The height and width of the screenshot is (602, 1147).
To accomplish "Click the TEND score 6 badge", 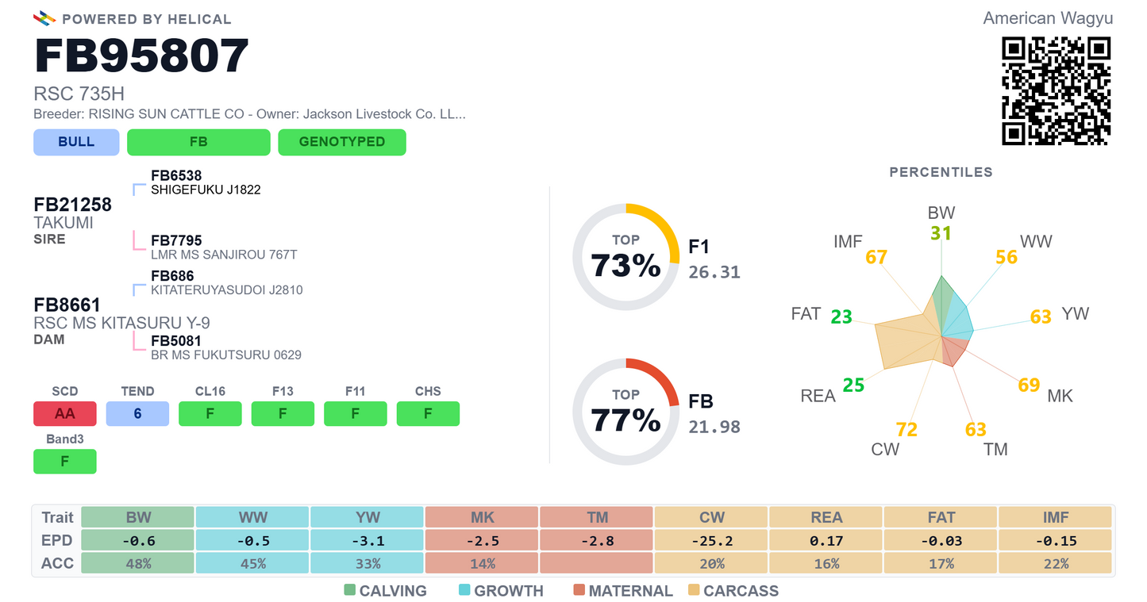I will pos(137,413).
